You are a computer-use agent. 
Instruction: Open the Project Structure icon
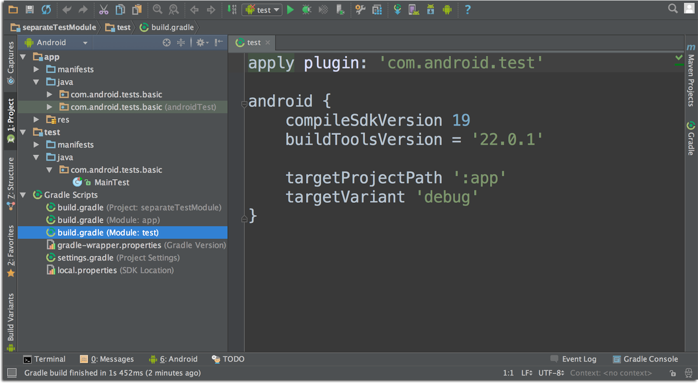377,9
